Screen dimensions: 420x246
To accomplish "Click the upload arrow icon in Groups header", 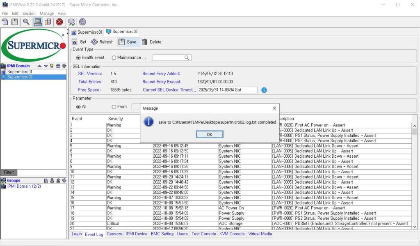I will tap(58, 181).
